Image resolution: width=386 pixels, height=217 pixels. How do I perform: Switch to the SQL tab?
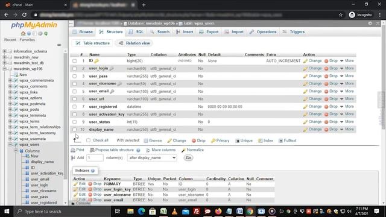coord(136,32)
